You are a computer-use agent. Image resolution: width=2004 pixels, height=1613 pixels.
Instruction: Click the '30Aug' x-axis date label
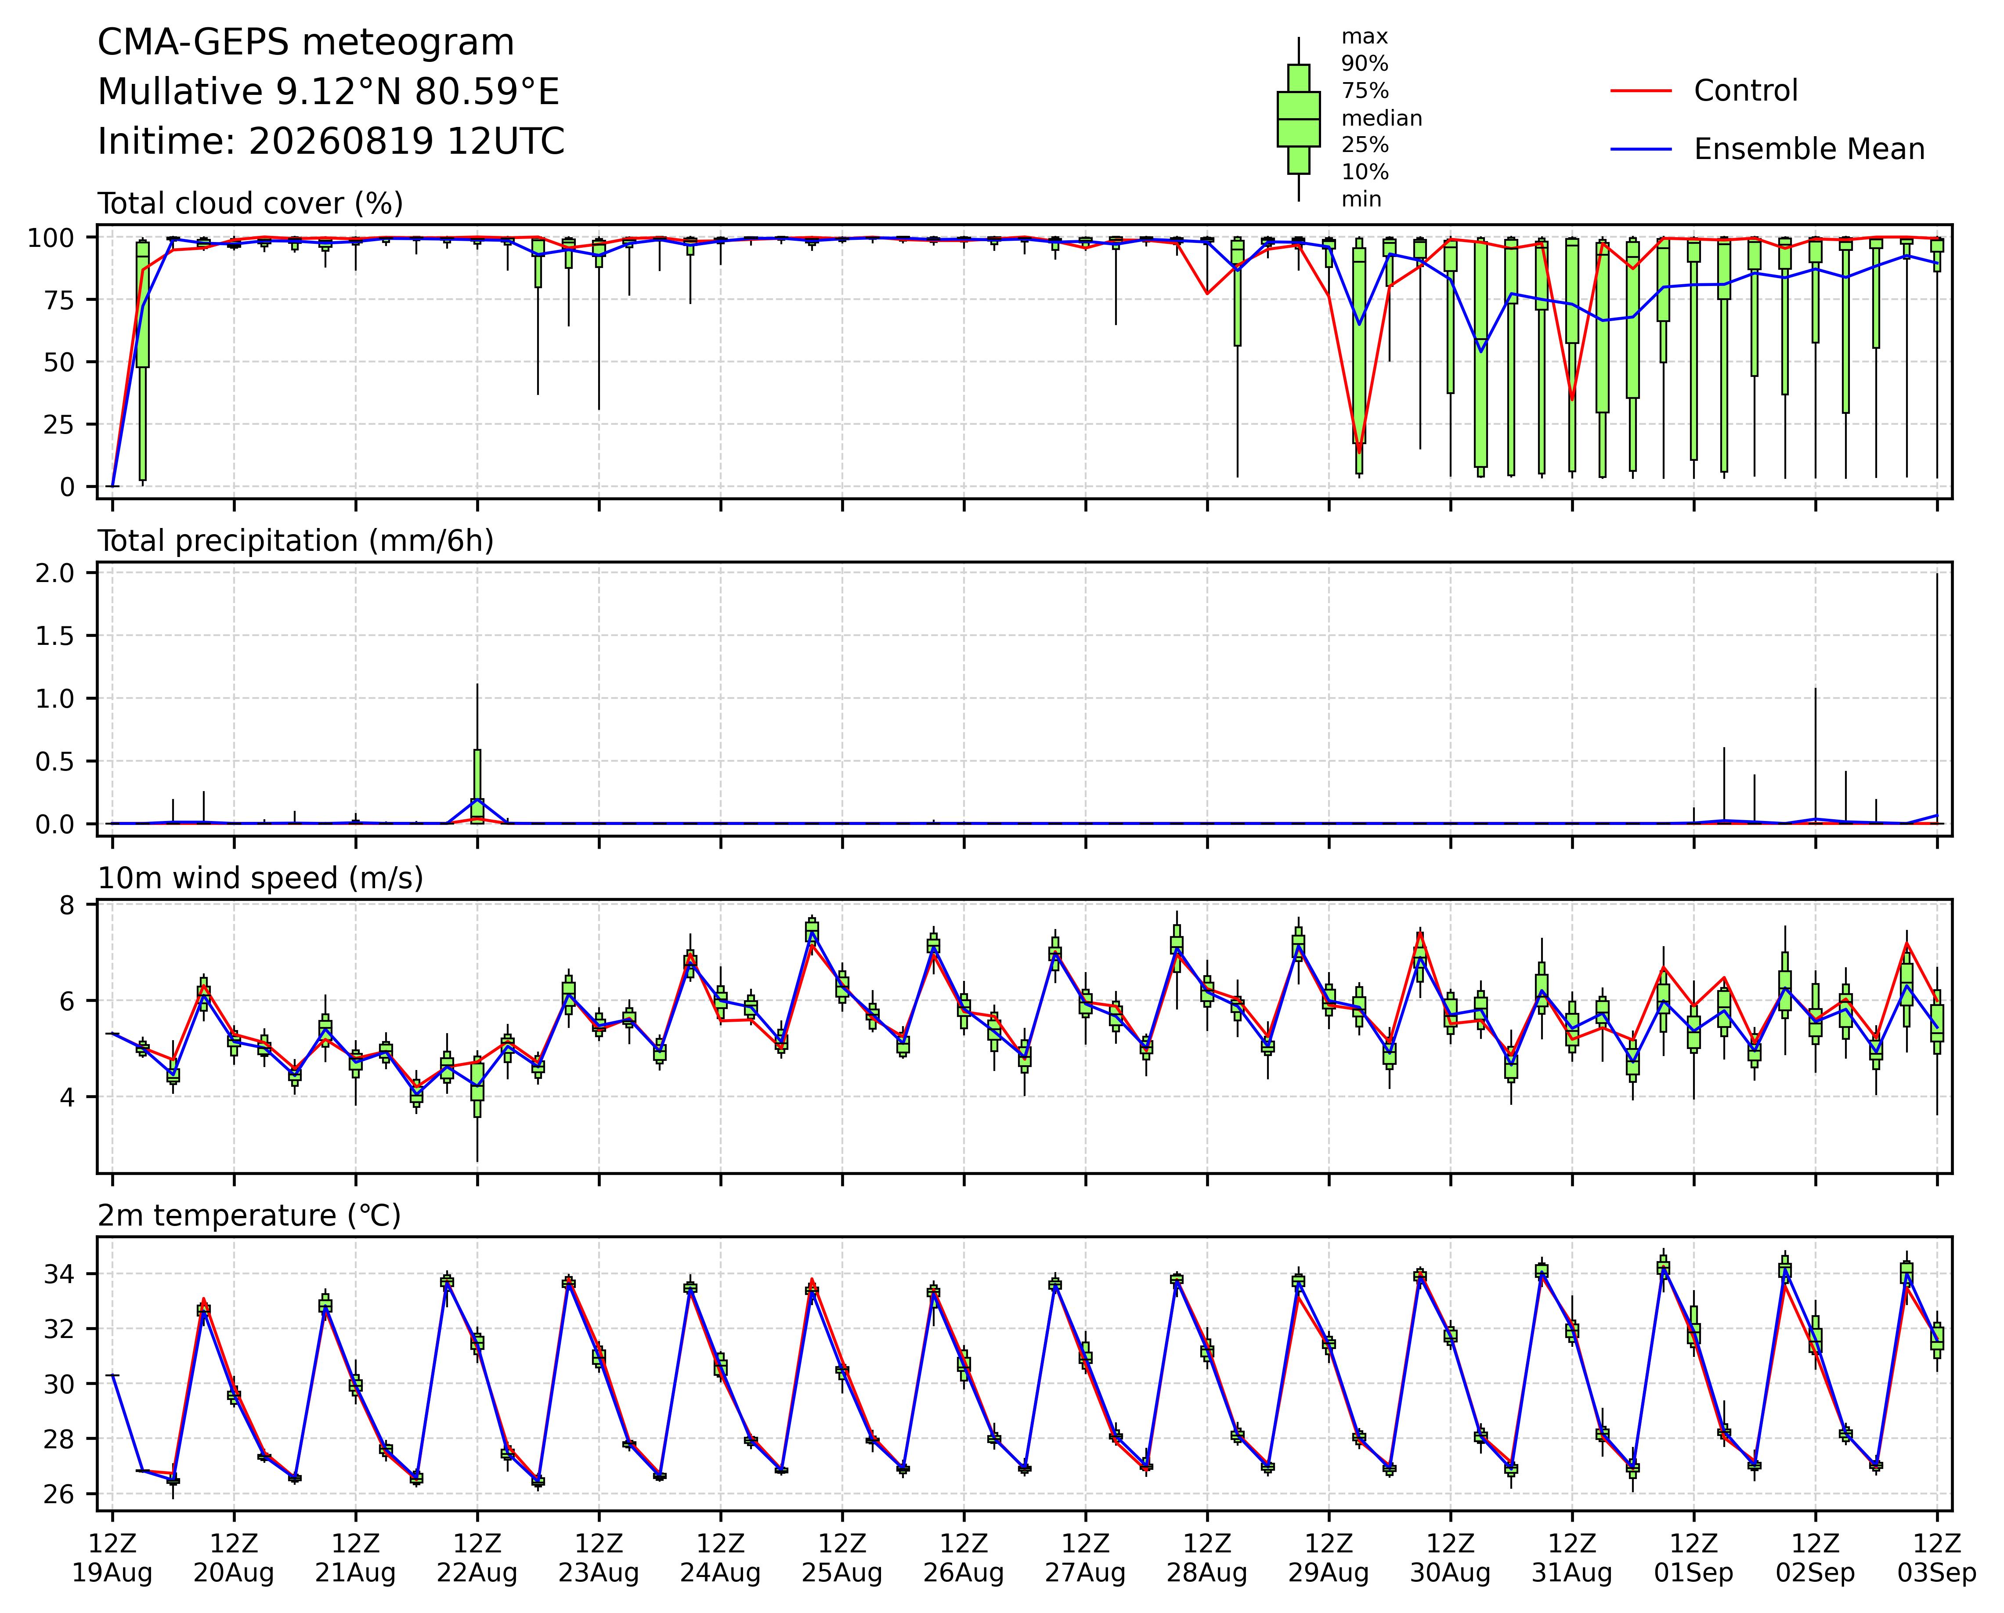1450,1574
